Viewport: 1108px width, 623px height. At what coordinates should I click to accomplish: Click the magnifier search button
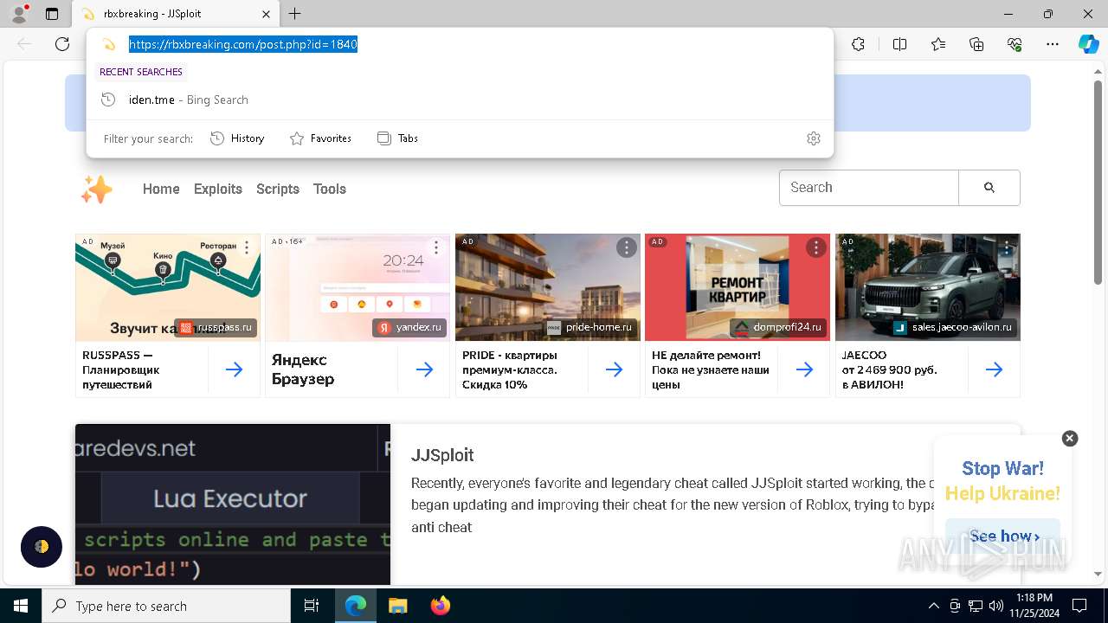tap(989, 188)
